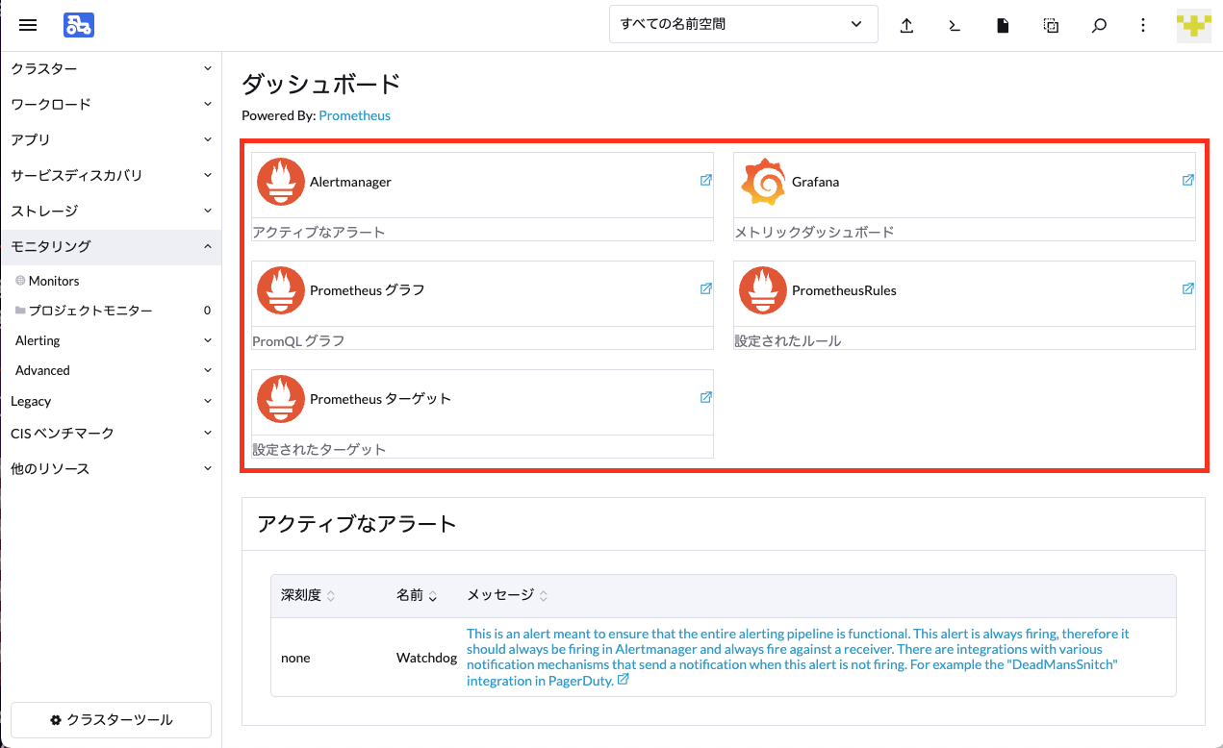Image resolution: width=1223 pixels, height=748 pixels.
Task: Expand the アプリ sidebar section
Action: (x=111, y=139)
